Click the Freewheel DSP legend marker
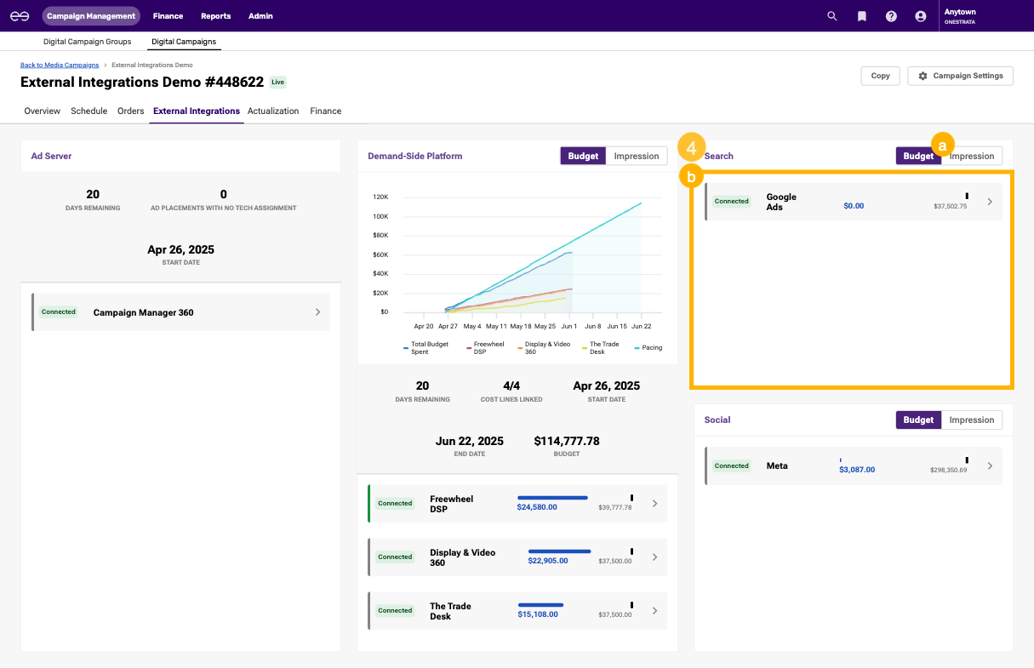Viewport: 1034px width, 668px height. click(x=468, y=347)
